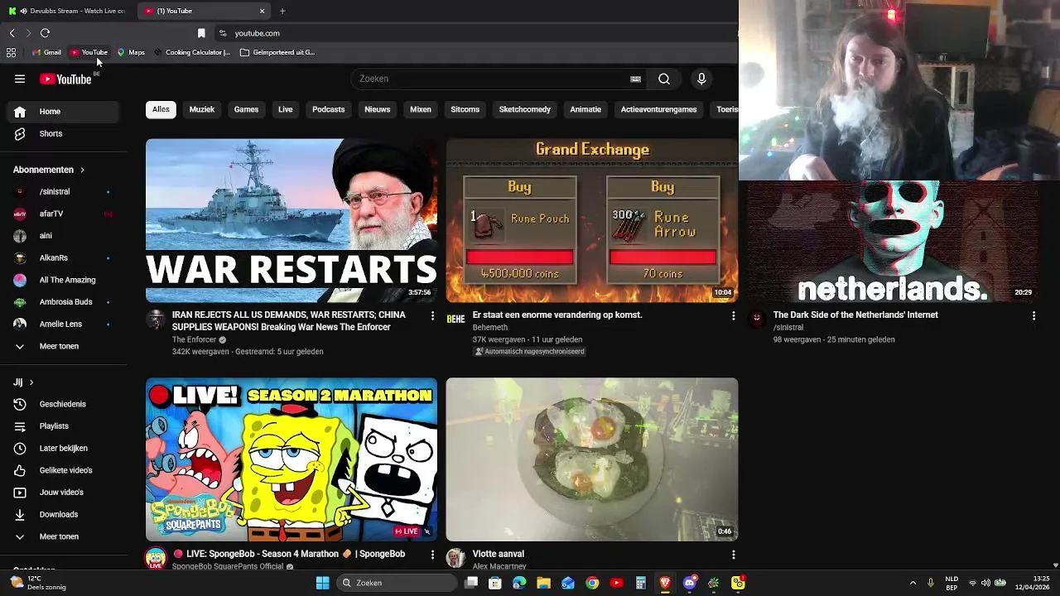
Task: Open the Windows calculator in taskbar
Action: [x=641, y=583]
